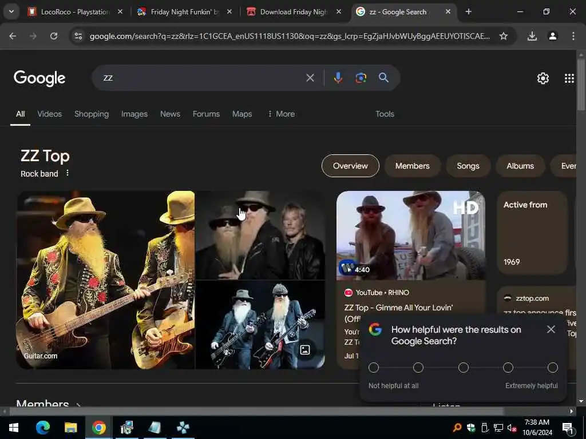Open the Active from 1969 card
Image resolution: width=586 pixels, height=439 pixels.
(x=532, y=233)
